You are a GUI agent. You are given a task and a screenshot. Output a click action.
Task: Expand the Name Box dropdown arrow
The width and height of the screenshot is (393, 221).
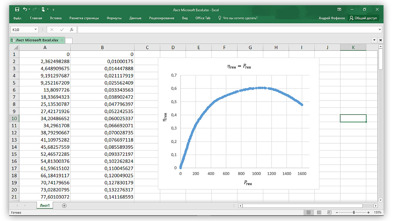click(x=36, y=30)
